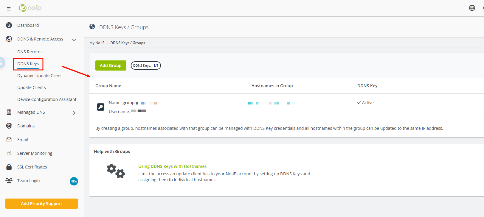Image resolution: width=484 pixels, height=217 pixels.
Task: Click My No-IP breadcrumb link
Action: [97, 43]
